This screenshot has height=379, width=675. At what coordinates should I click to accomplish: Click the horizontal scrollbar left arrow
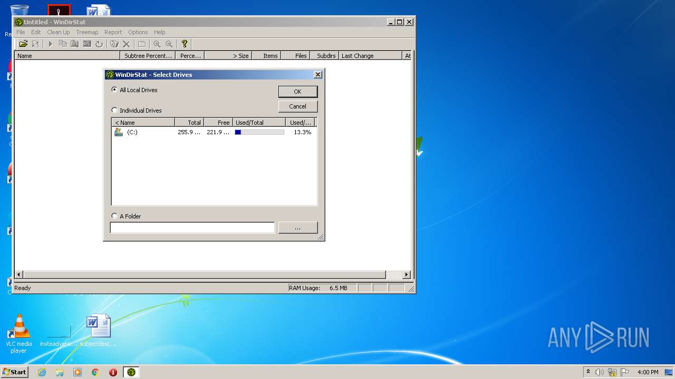(x=19, y=275)
